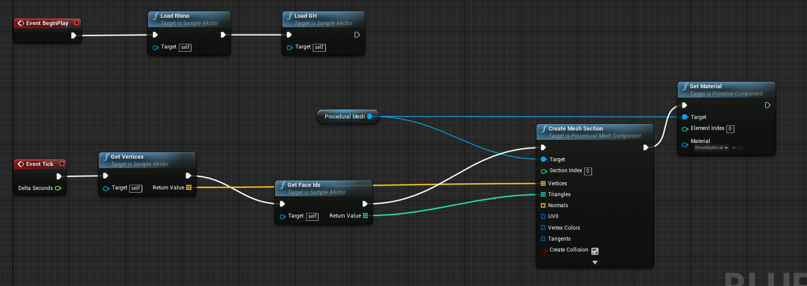Click the Material blue object pin
The height and width of the screenshot is (286, 807).
pos(685,145)
